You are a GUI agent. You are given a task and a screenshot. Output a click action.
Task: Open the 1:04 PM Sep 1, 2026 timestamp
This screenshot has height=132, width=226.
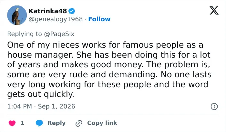(41, 107)
